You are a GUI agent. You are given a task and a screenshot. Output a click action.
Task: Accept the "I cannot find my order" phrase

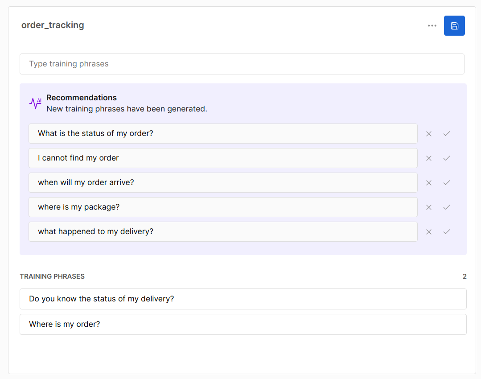tap(447, 158)
